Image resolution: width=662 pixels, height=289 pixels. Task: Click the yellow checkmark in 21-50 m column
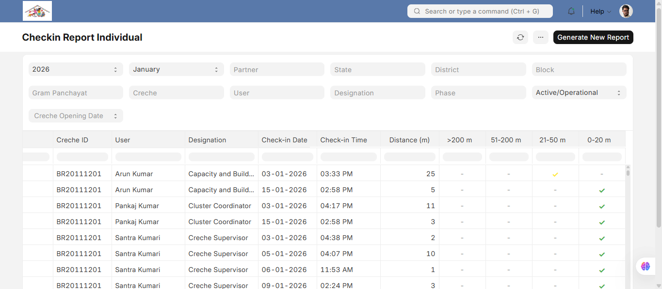coord(555,174)
